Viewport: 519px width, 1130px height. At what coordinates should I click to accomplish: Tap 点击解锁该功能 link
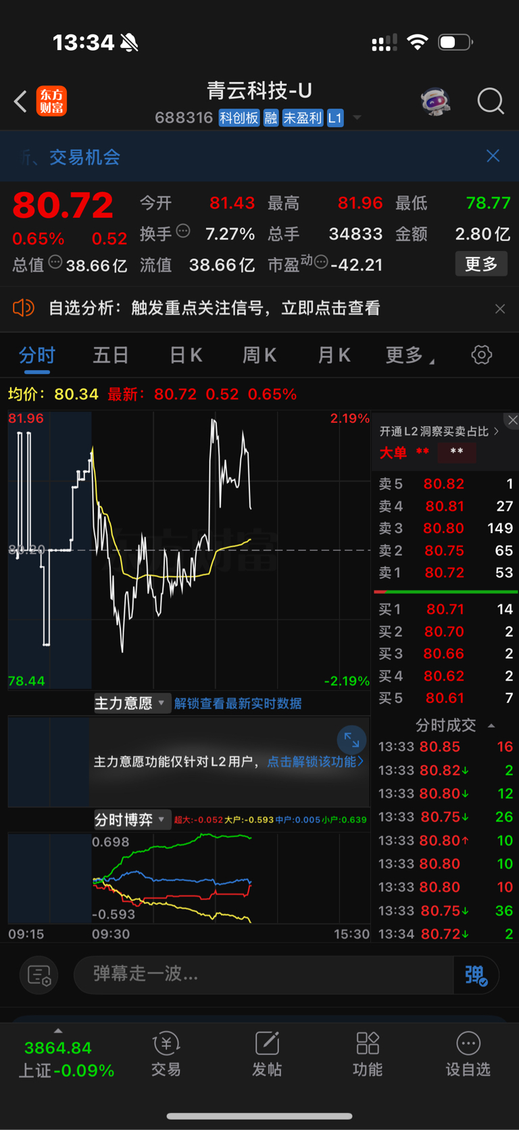(315, 762)
